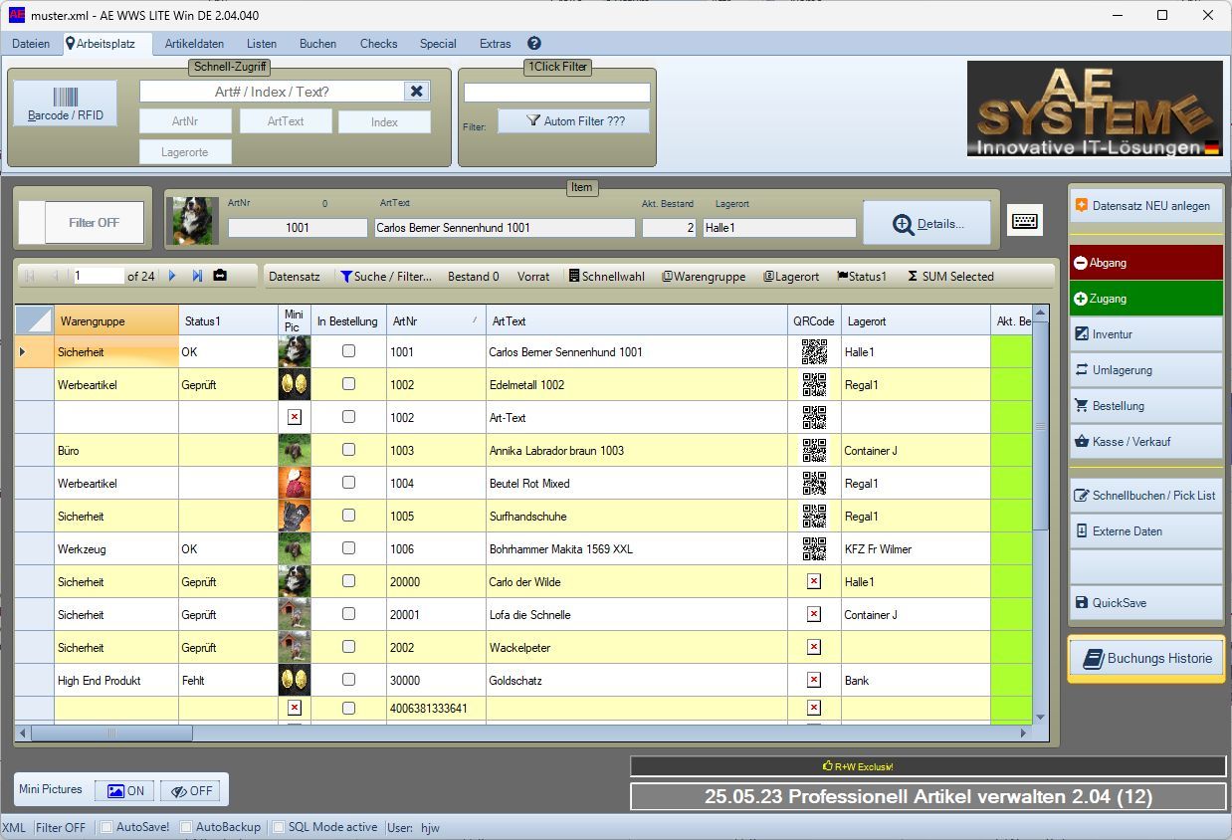Open Buchungs Historie
Viewport: 1232px width, 840px height.
click(x=1145, y=659)
